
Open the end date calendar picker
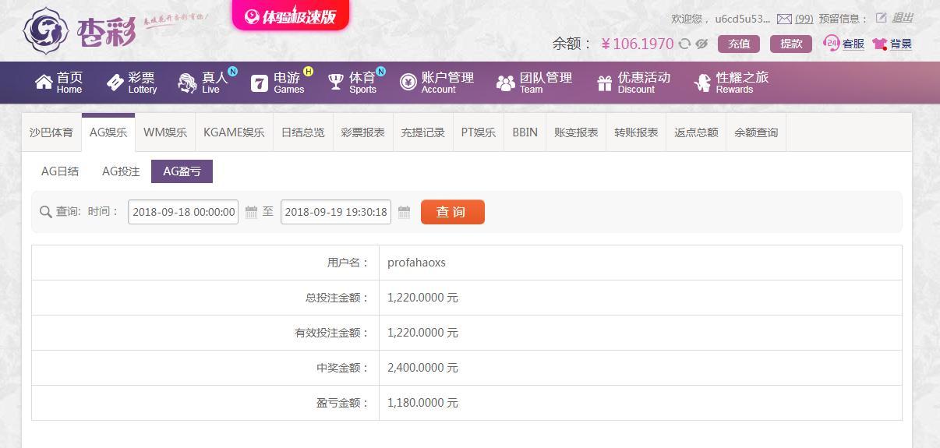404,212
